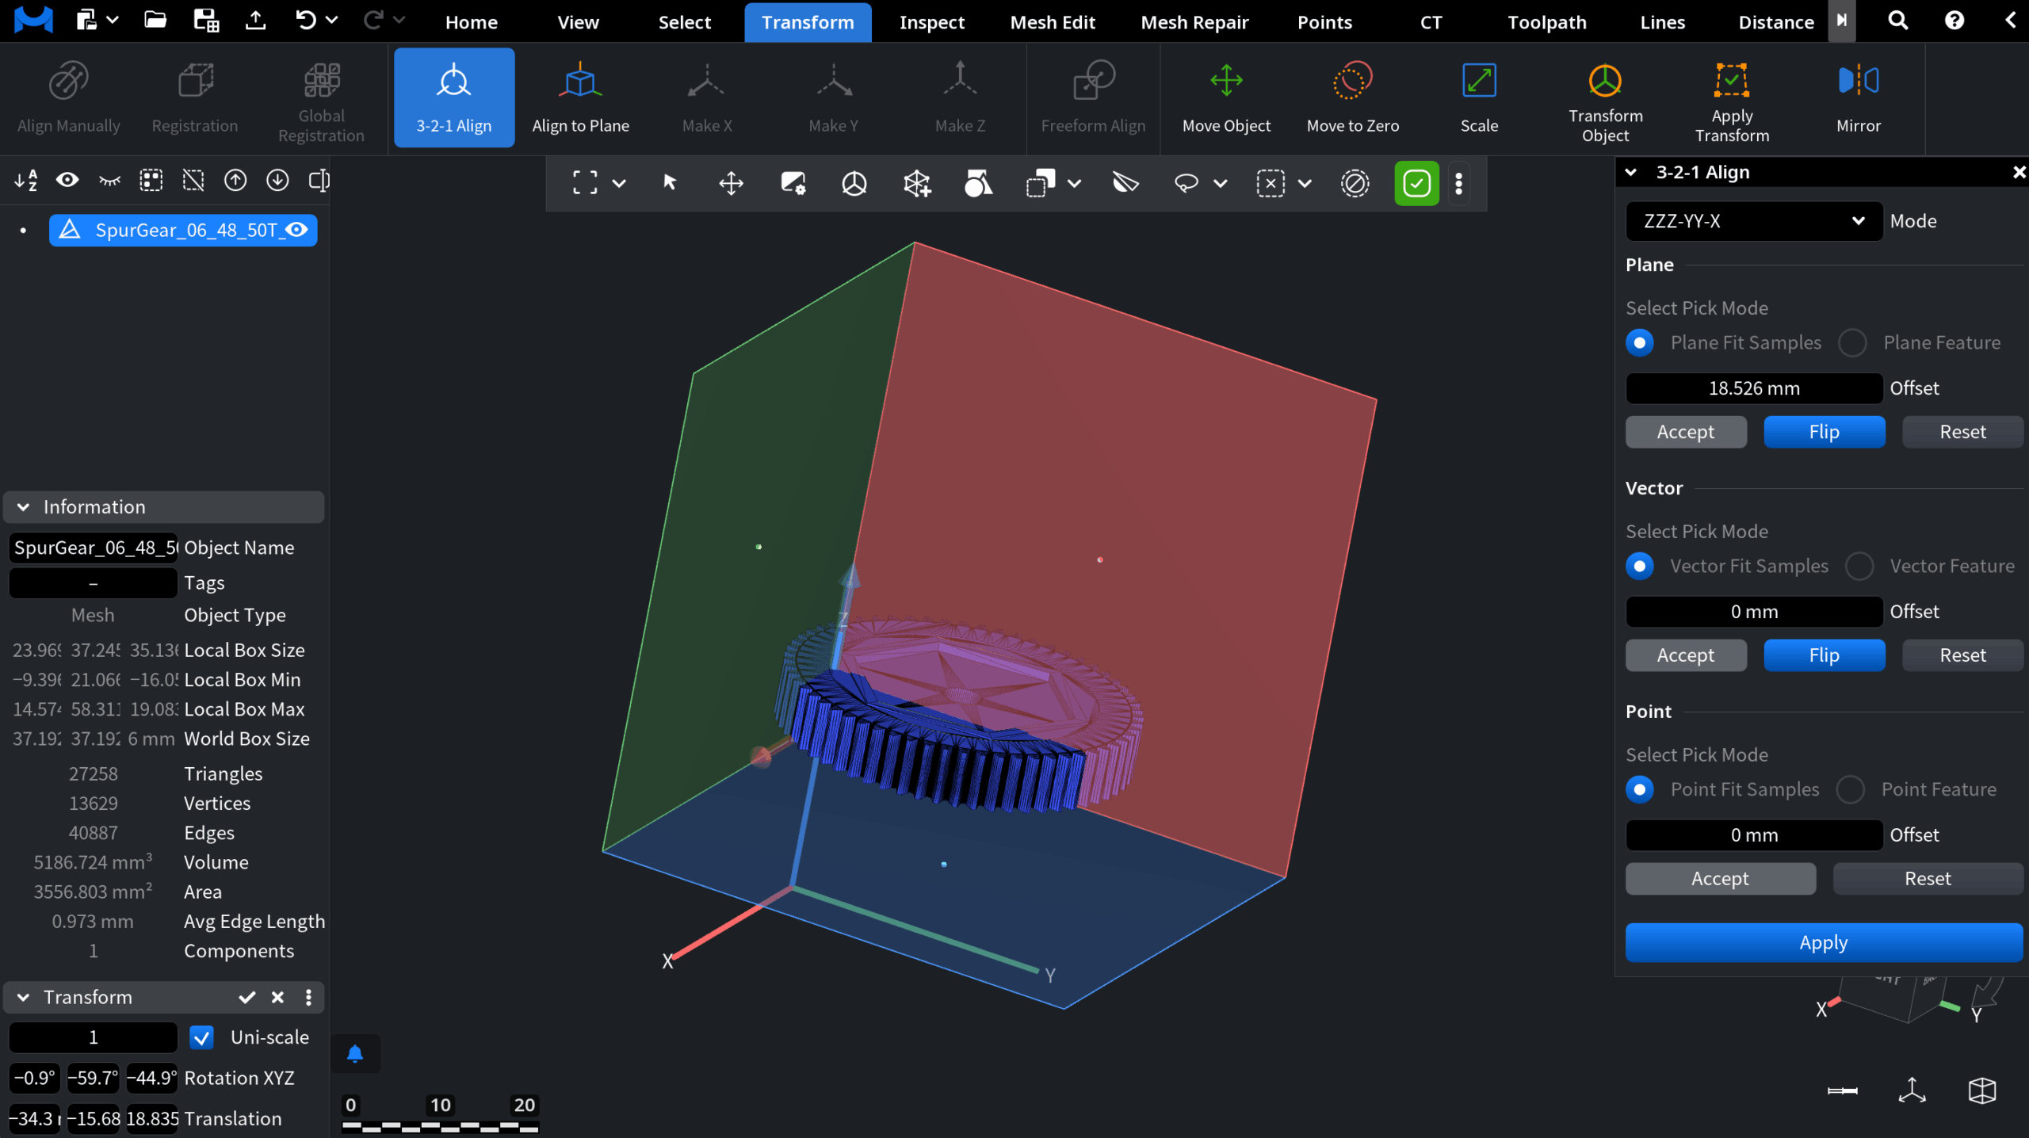2029x1138 pixels.
Task: Open the search magnifier icon
Action: pos(1898,21)
